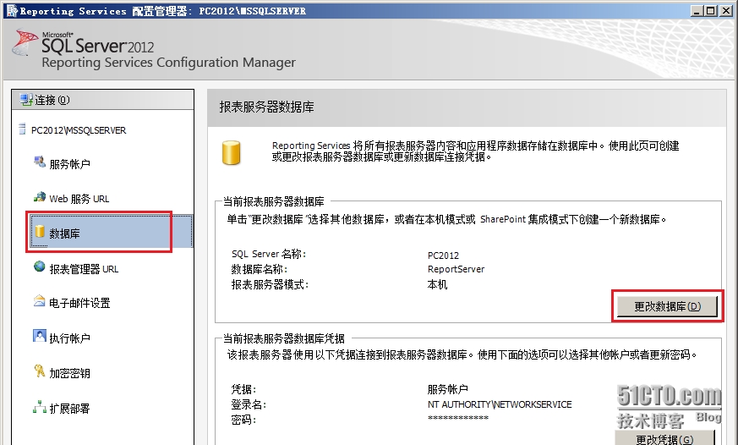Screen dimensions: 738x445
Task: Open the 扩展部署 page
Action: 69,409
